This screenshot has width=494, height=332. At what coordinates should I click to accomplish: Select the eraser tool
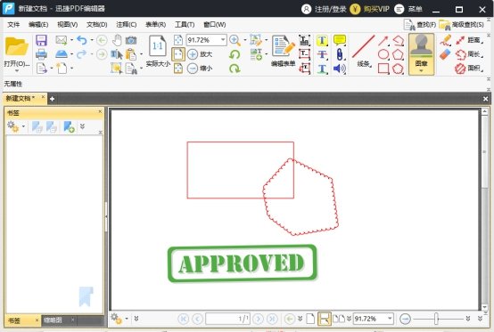click(x=445, y=54)
